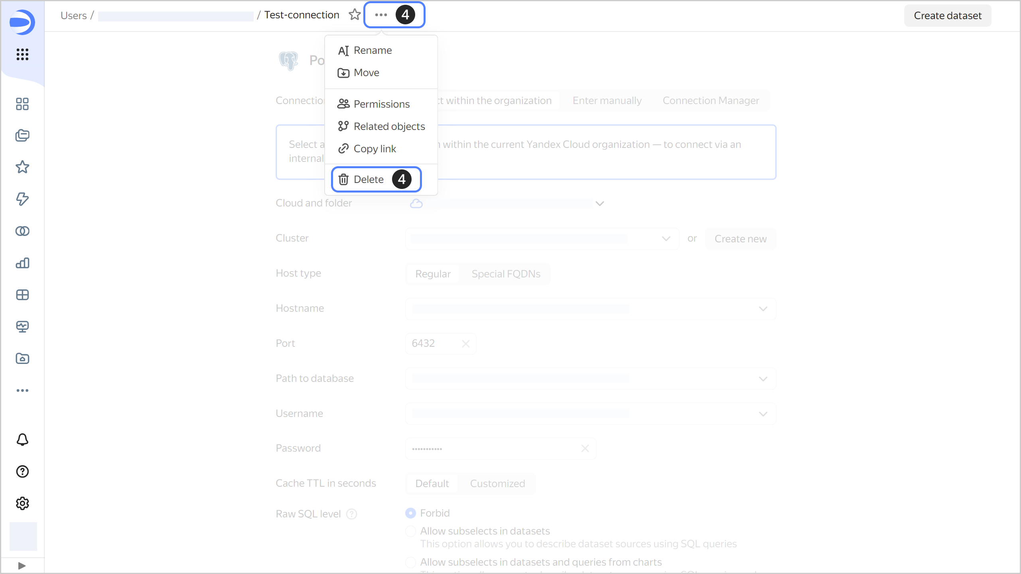Select Allow subselects in datasets radio
1021x574 pixels.
[410, 531]
